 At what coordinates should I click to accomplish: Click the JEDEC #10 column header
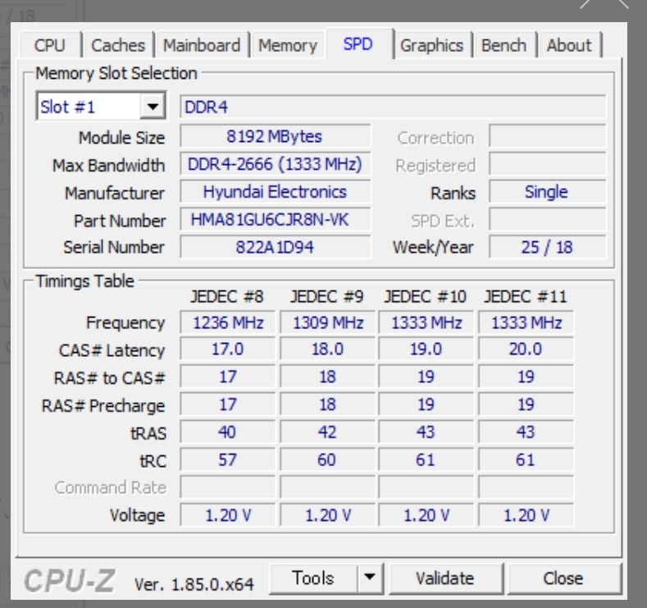425,296
